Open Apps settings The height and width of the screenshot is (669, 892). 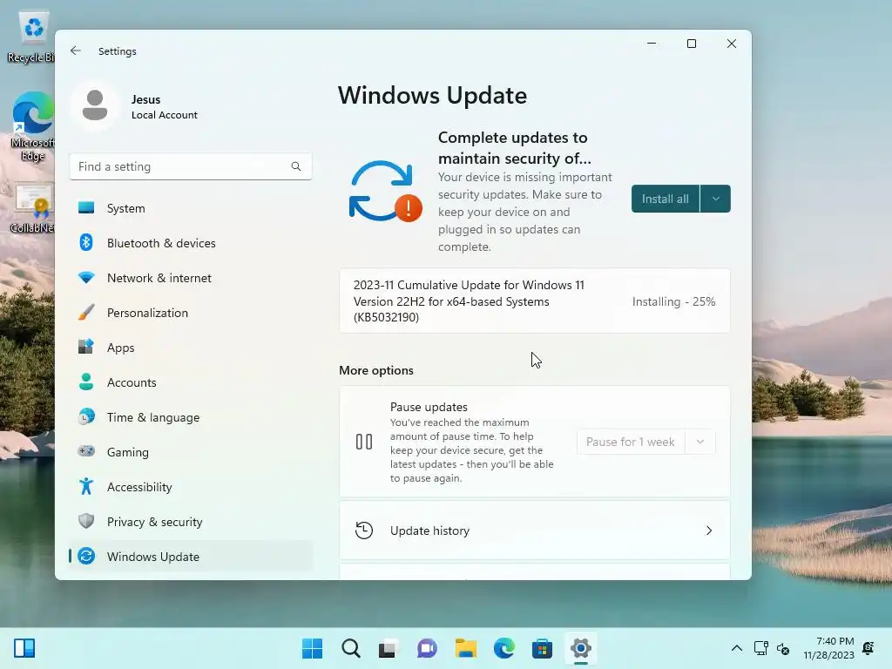(x=190, y=348)
